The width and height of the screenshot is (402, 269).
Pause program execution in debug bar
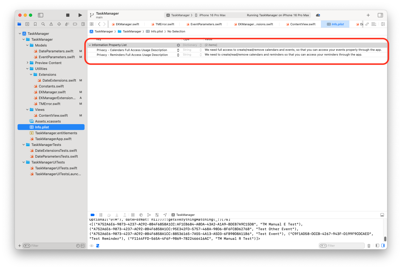(x=101, y=215)
